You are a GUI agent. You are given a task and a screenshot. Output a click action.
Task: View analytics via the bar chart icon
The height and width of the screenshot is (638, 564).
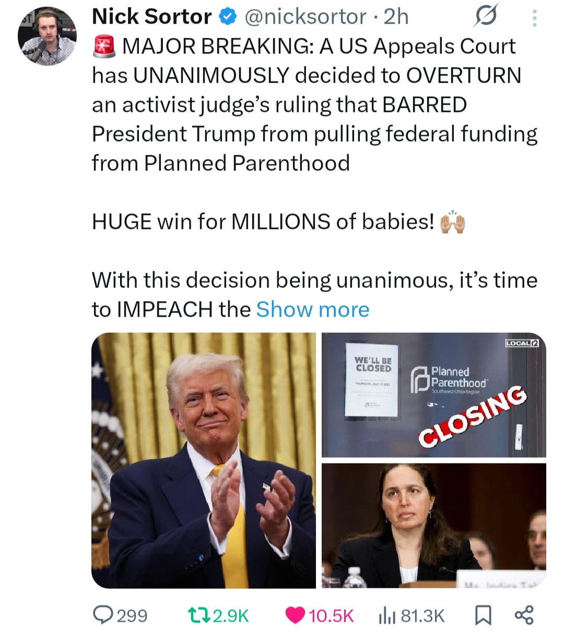[x=386, y=616]
